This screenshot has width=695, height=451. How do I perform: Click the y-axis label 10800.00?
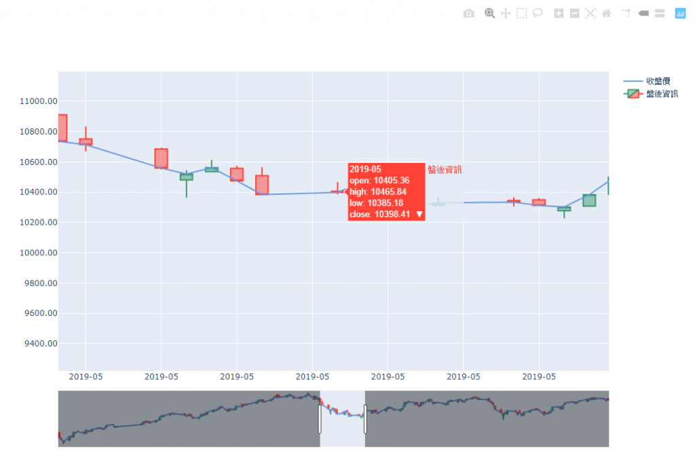[x=39, y=132]
